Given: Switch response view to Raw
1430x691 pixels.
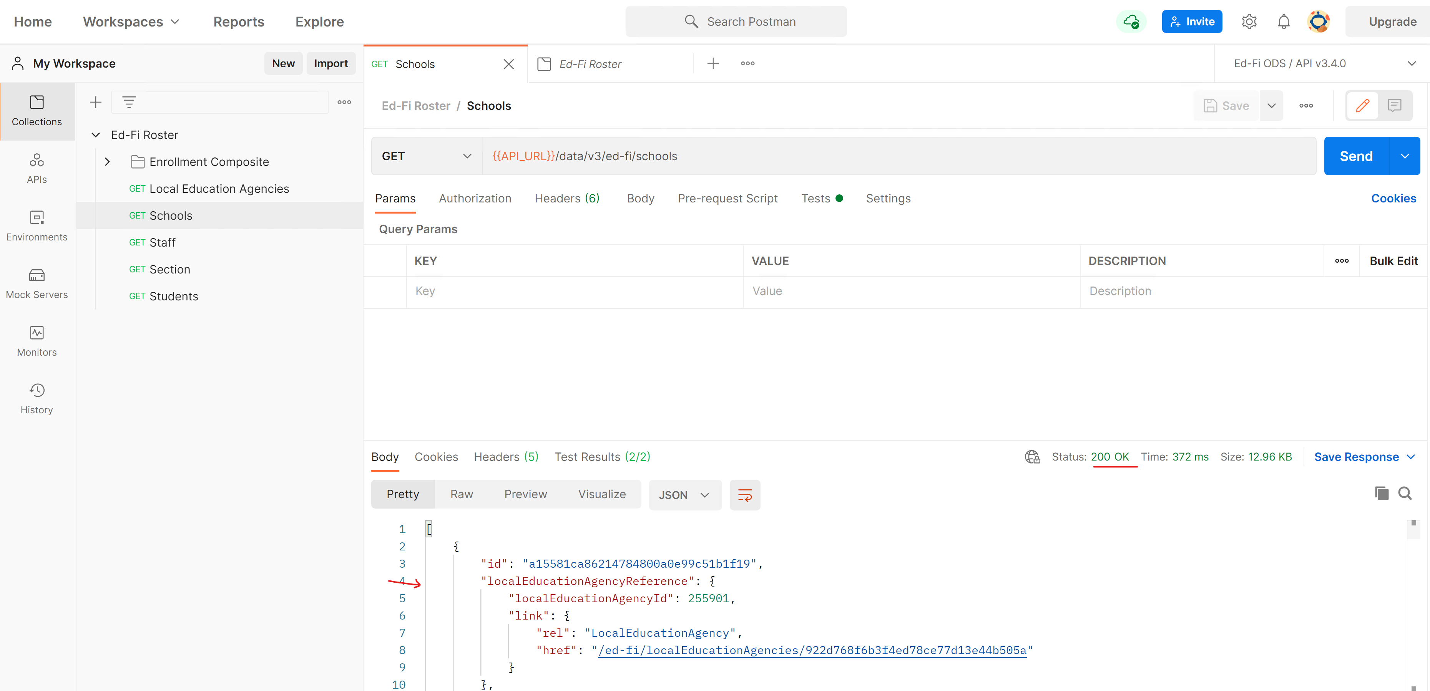Looking at the screenshot, I should pos(461,494).
